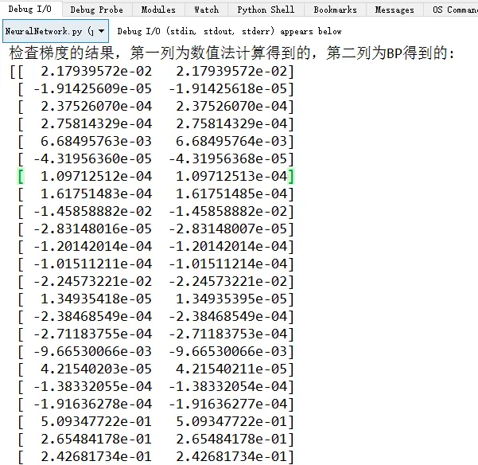This screenshot has height=465, width=478.
Task: Click the value -1.91636278e-04
Action: pyautogui.click(x=92, y=404)
